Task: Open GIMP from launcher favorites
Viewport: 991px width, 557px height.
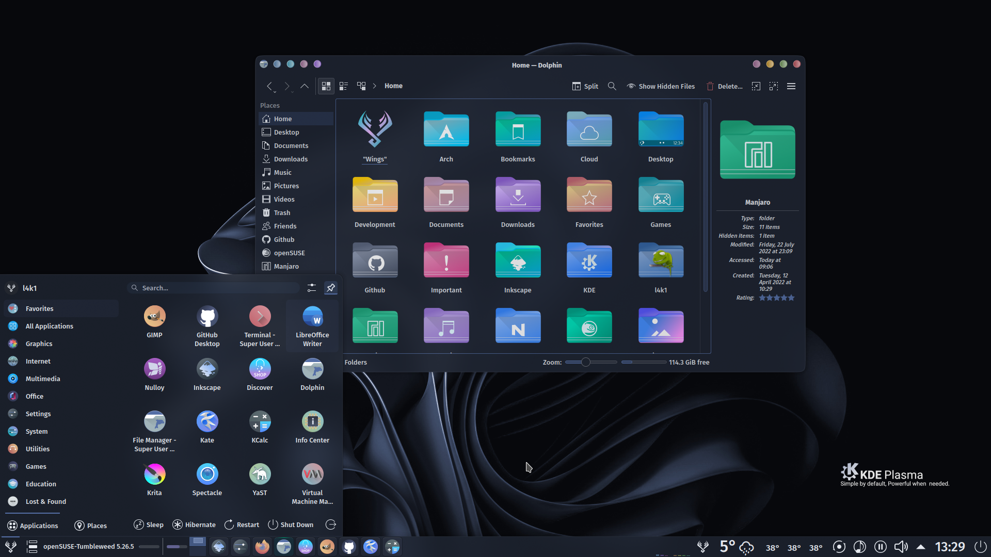Action: tap(154, 322)
